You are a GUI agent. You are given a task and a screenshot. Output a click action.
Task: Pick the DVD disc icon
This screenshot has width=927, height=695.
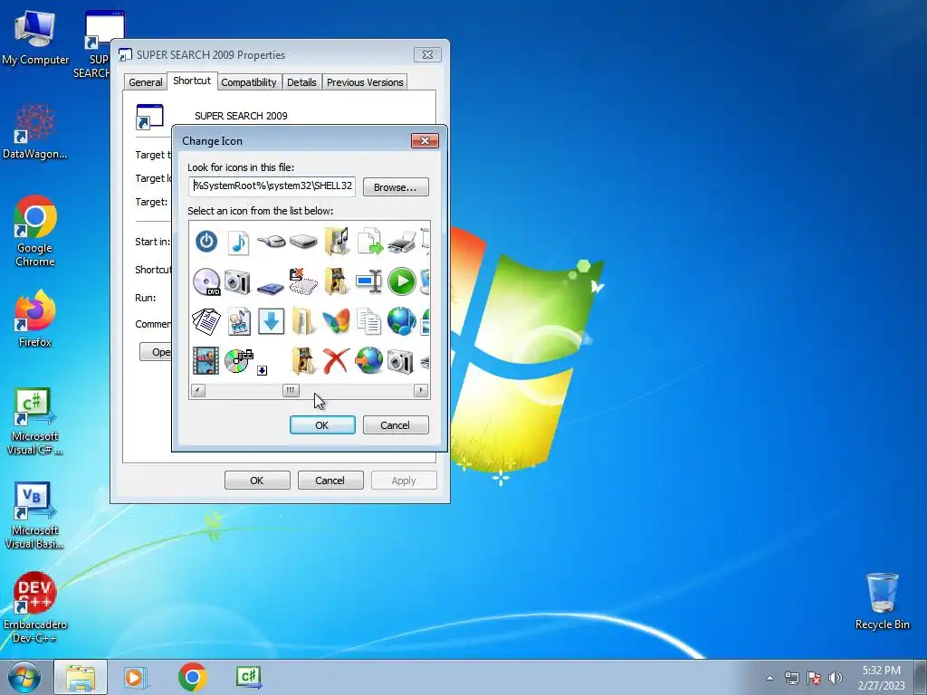pyautogui.click(x=206, y=282)
